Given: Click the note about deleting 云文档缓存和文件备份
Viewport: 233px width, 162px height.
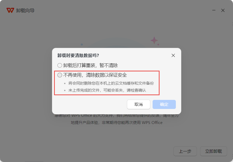Looking at the screenshot, I should [111, 83].
